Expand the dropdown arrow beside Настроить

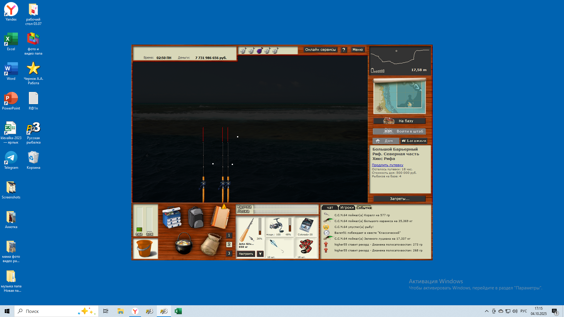tap(260, 254)
